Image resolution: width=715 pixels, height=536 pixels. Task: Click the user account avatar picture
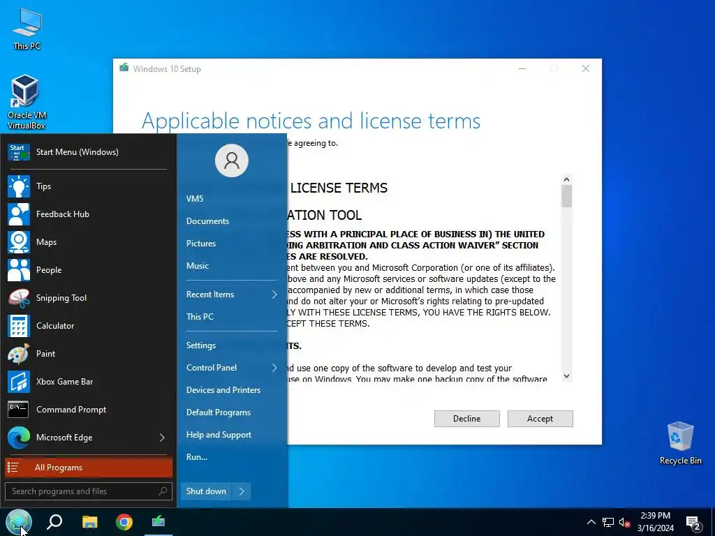click(x=232, y=161)
